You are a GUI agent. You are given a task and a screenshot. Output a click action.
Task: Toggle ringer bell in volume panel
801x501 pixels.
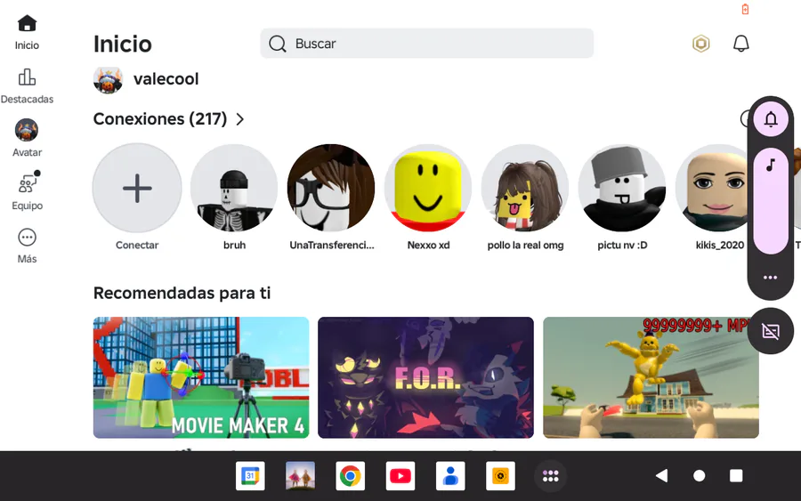point(771,119)
